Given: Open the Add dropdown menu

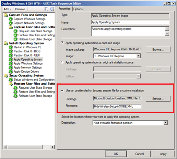Looking at the screenshot, I should point(8,9).
